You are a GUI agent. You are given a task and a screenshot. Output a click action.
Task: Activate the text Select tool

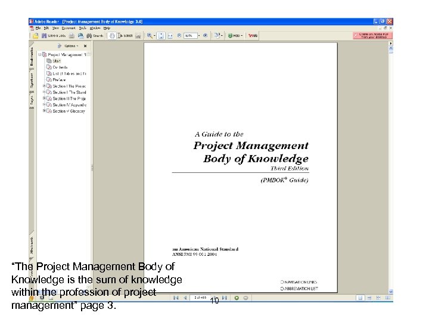click(125, 36)
